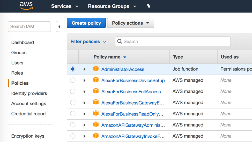Click the Search IAM input field
The image size is (252, 142).
coord(29,26)
